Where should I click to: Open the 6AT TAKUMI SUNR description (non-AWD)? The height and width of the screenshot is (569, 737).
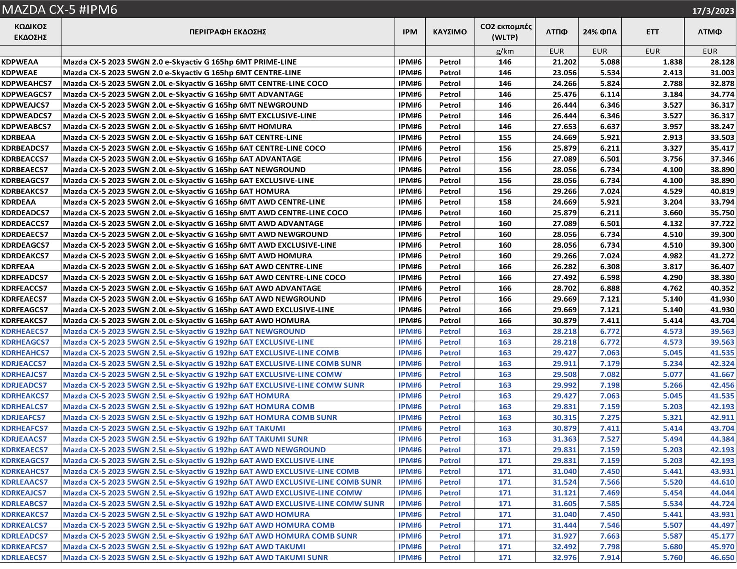pos(185,439)
